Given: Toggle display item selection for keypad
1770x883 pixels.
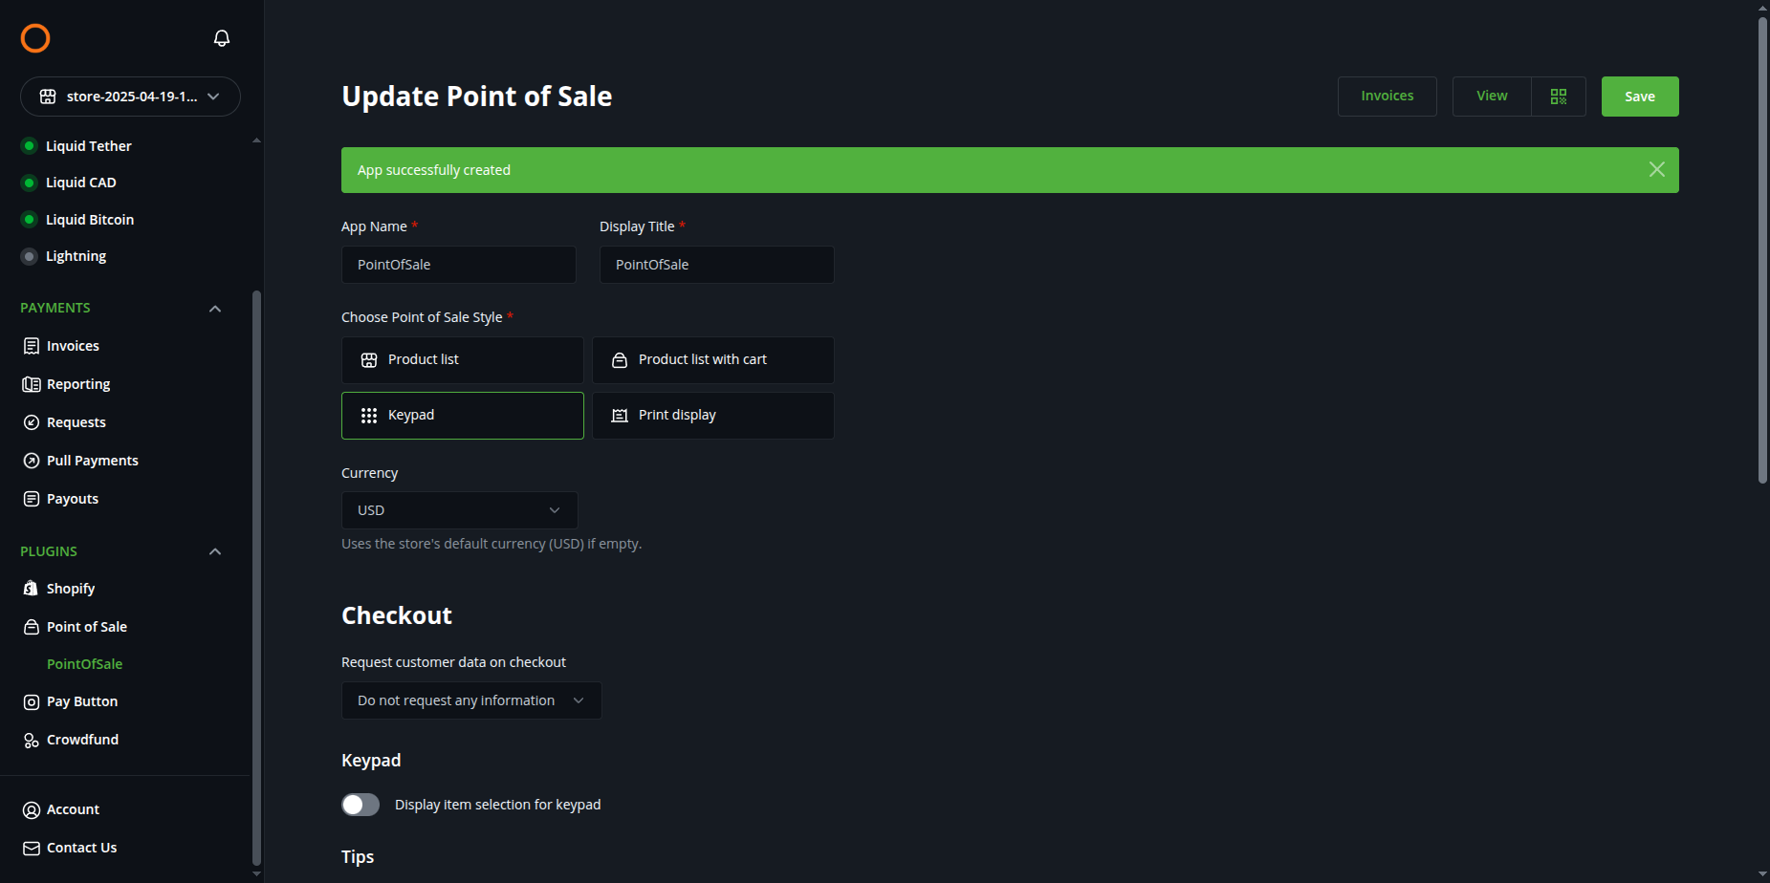Looking at the screenshot, I should click(361, 805).
